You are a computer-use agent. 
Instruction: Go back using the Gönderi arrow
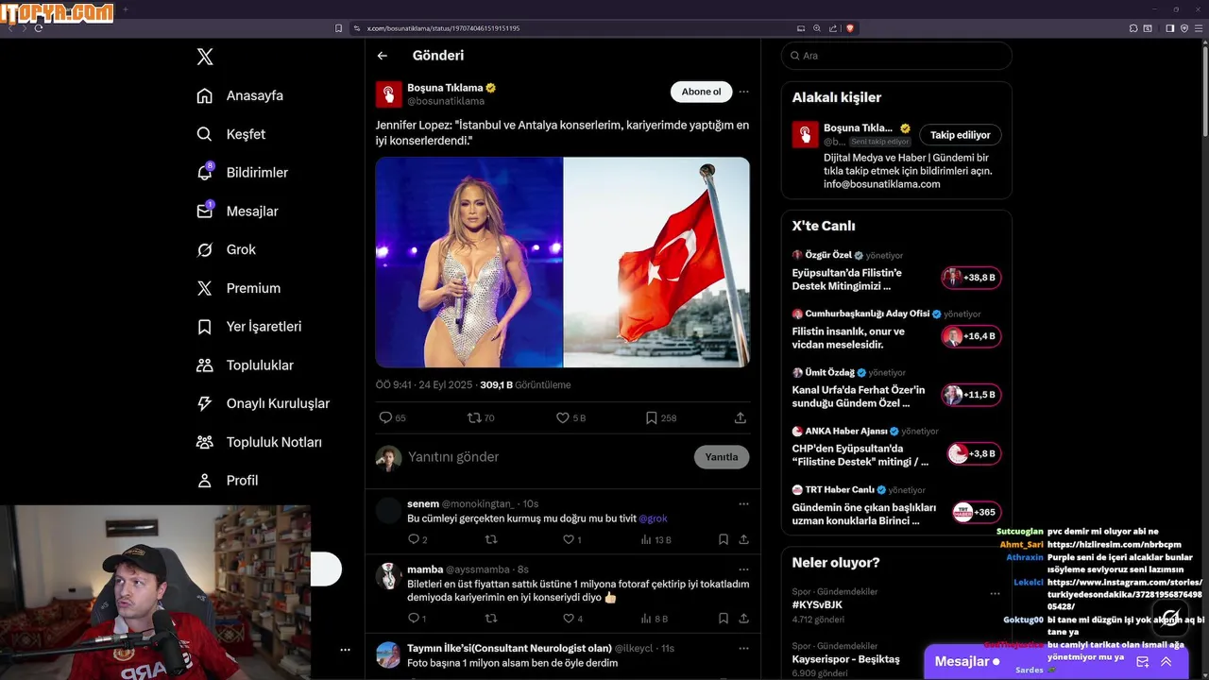point(383,56)
